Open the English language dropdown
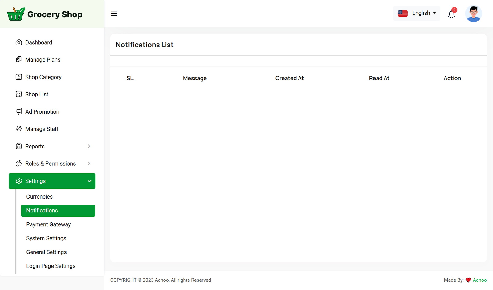The image size is (493, 290). click(x=424, y=13)
